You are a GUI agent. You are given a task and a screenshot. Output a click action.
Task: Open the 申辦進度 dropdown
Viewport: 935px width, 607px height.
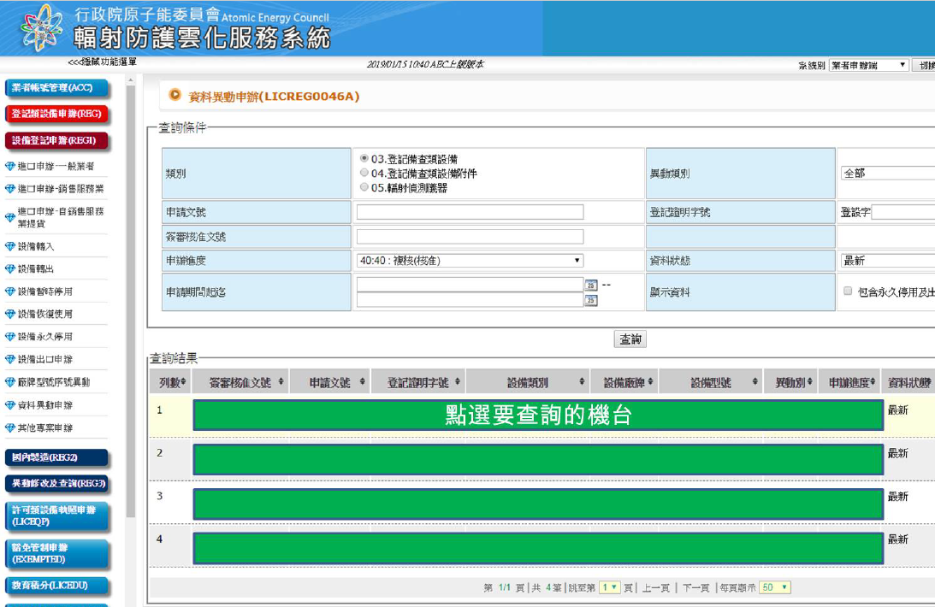click(x=470, y=261)
